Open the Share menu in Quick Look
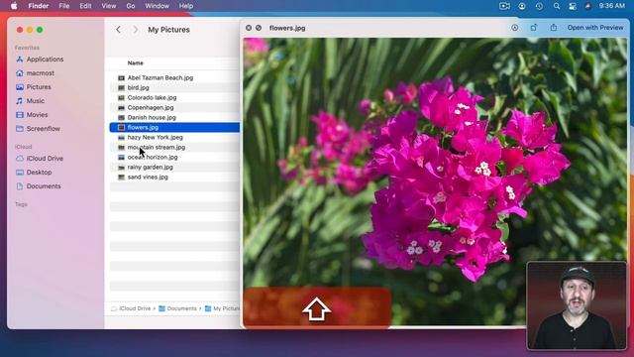This screenshot has height=357, width=634. [x=553, y=28]
